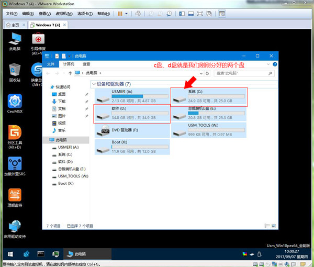Image resolution: width=314 pixels, height=267 pixels.
Task: Open the 加载外置SRS desktop icon
Action: (15, 166)
